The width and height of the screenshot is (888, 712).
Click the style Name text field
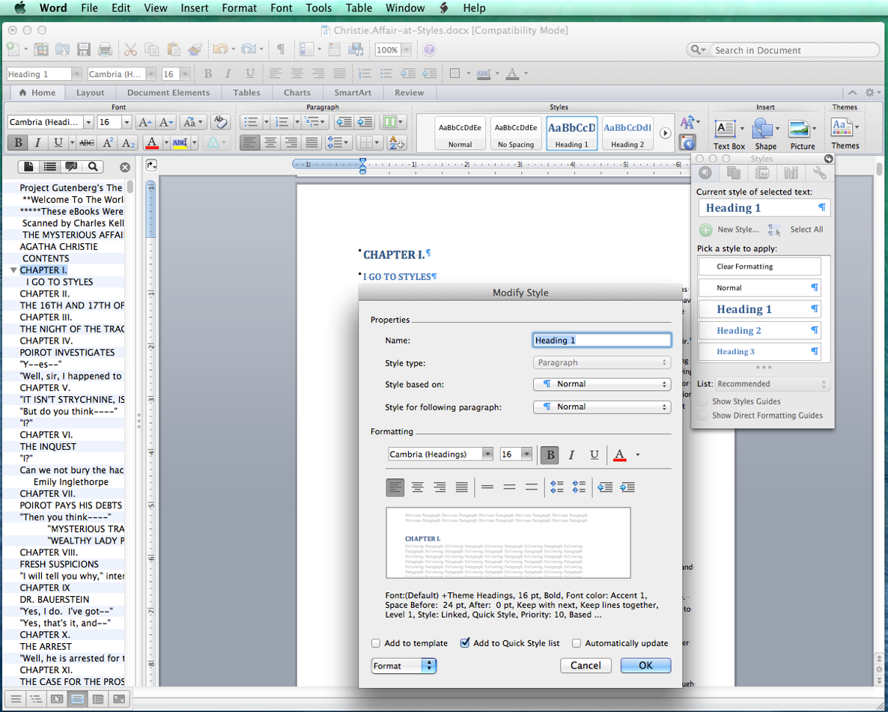point(602,341)
